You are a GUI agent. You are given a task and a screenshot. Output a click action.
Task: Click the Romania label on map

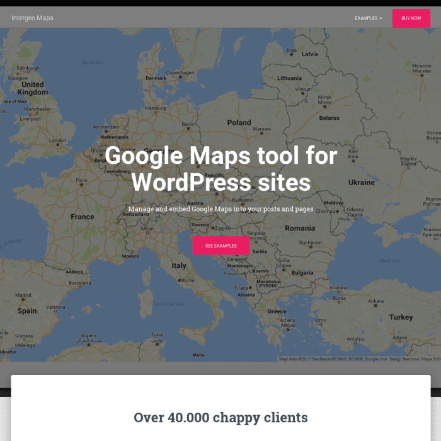pyautogui.click(x=300, y=228)
